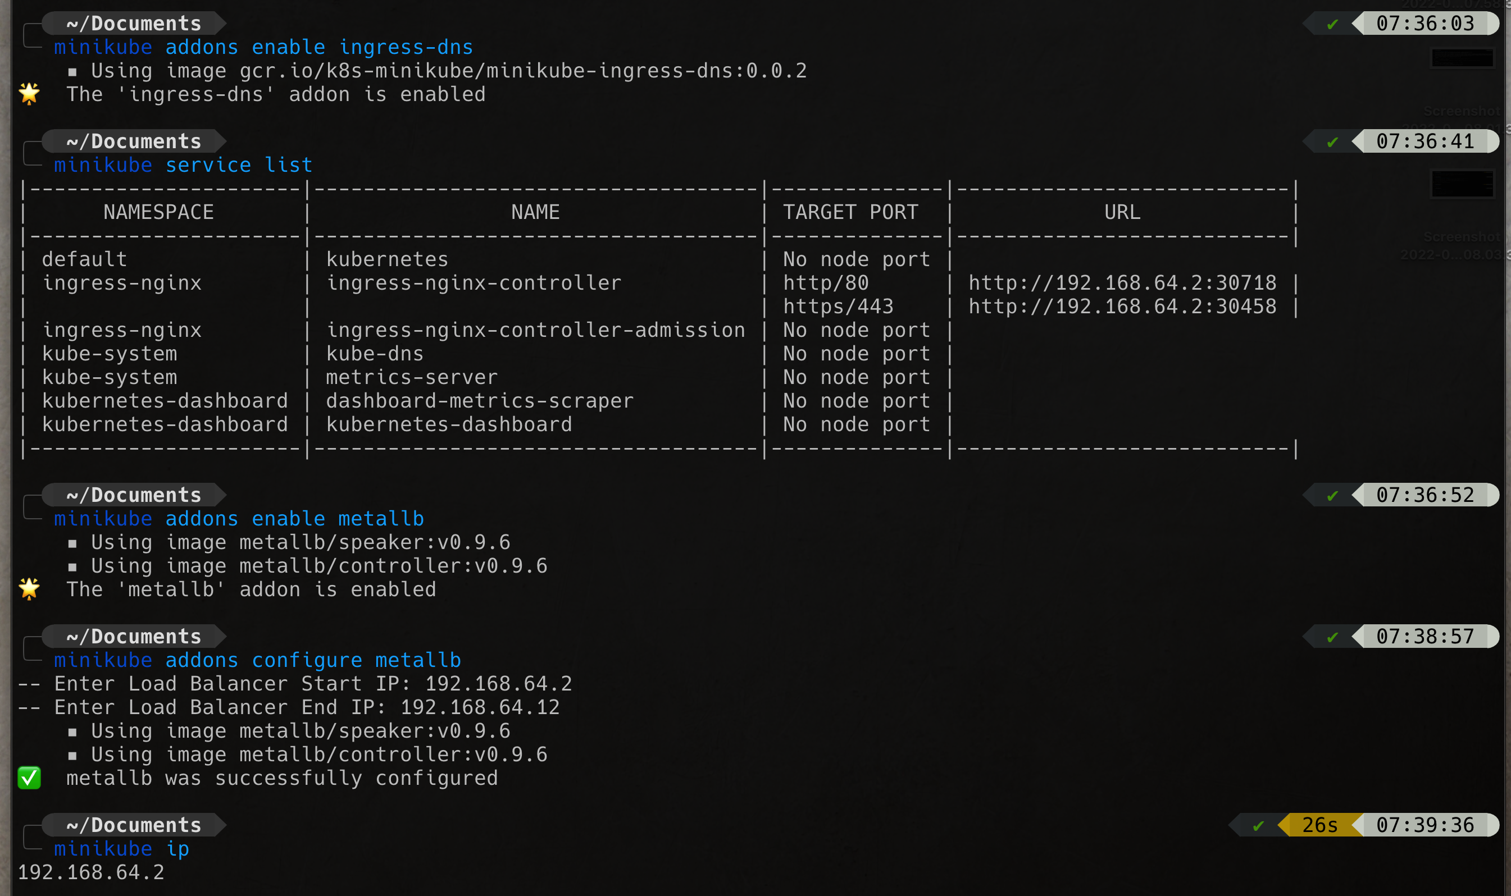This screenshot has height=896, width=1511.
Task: Click the minikube service list command
Action: click(183, 165)
